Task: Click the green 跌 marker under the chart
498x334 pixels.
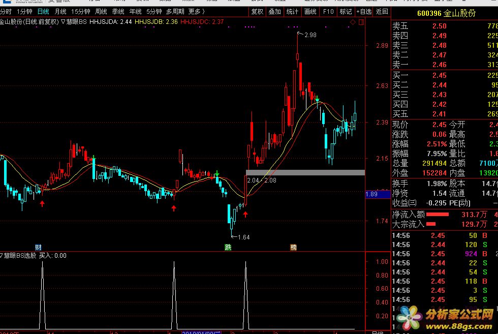Action: [228, 247]
